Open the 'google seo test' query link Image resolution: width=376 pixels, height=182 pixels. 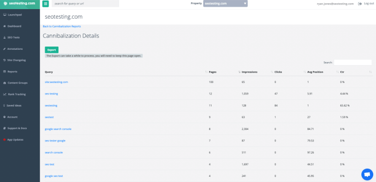(54, 176)
